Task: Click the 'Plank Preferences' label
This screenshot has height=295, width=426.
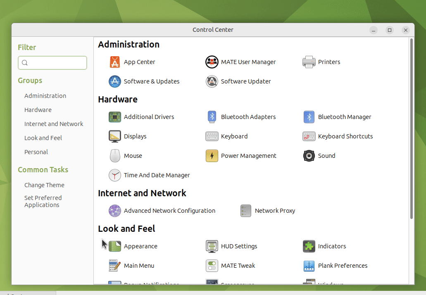Action: [343, 266]
